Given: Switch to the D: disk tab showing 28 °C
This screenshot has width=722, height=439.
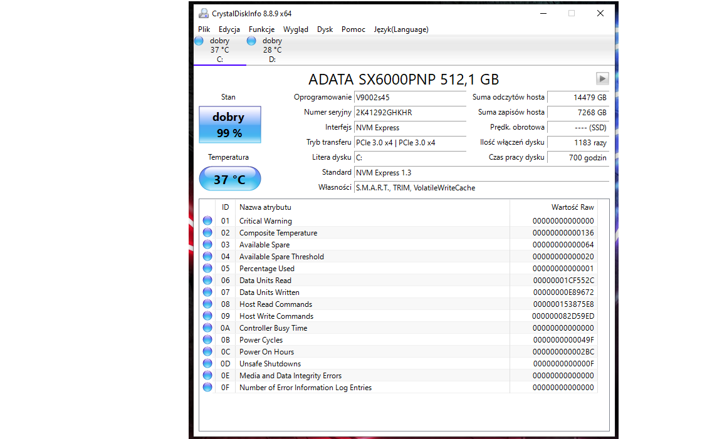Looking at the screenshot, I should (x=272, y=50).
